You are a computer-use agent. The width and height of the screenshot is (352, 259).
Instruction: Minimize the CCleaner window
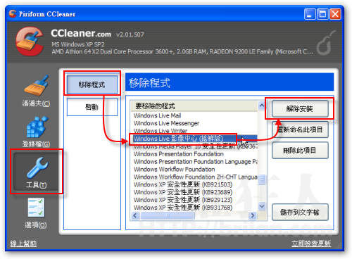pos(310,14)
